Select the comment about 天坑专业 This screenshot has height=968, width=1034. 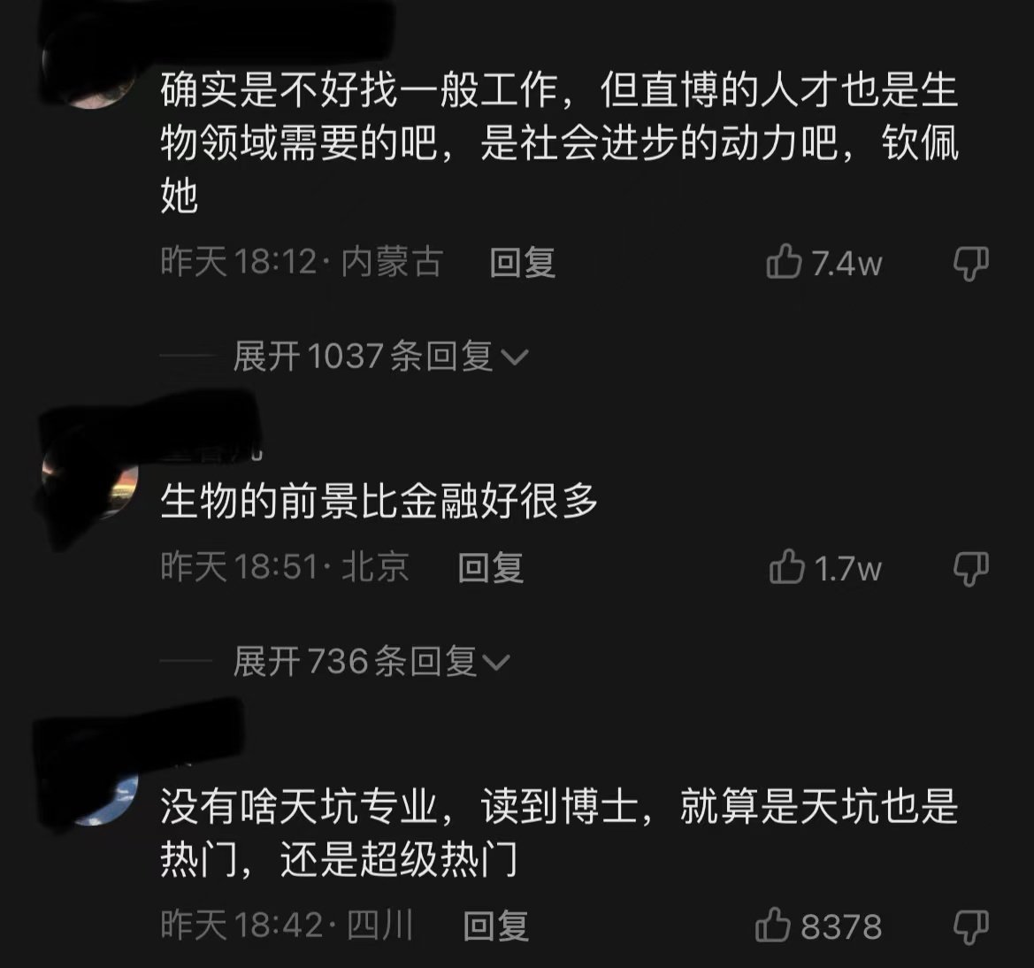tap(559, 833)
